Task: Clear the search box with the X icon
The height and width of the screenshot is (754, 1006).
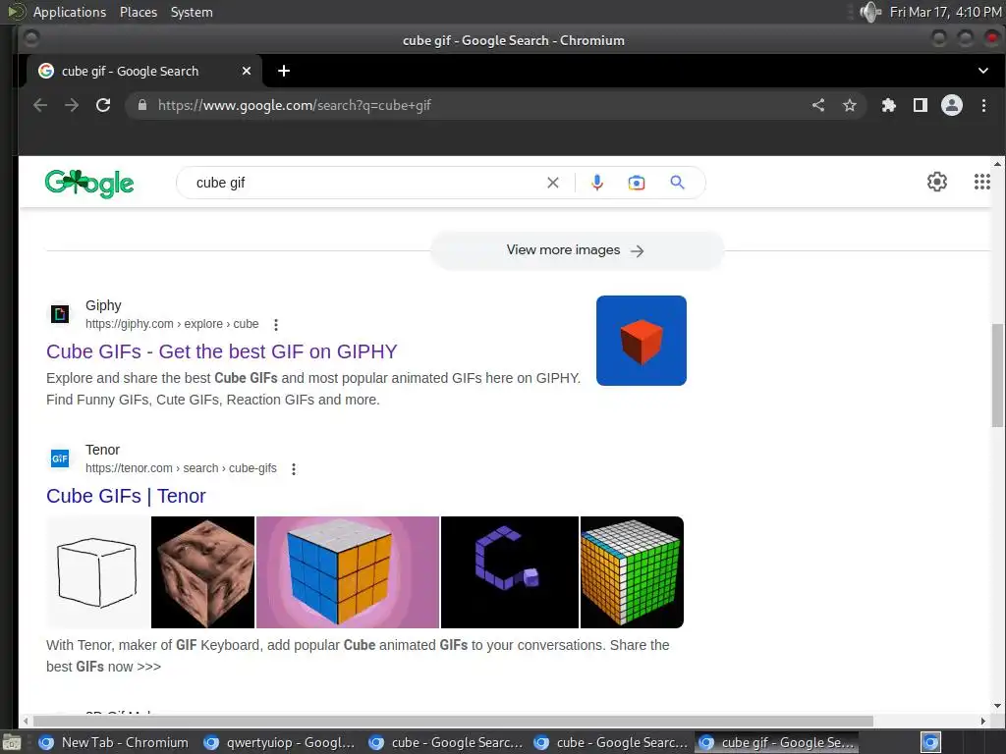Action: [x=552, y=183]
